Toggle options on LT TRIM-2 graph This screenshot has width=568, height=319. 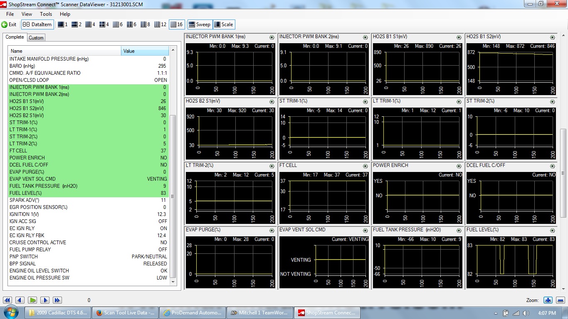[272, 166]
